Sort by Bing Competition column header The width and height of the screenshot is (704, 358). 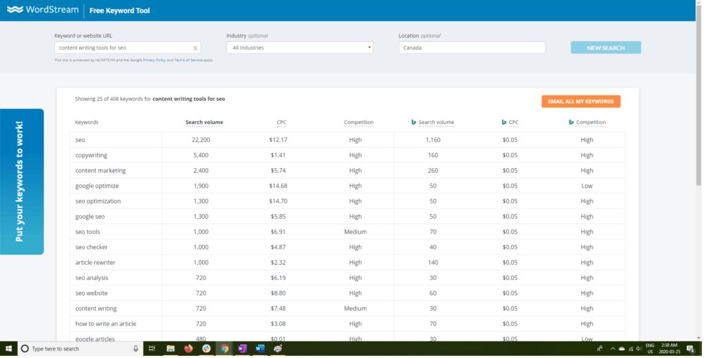592,122
